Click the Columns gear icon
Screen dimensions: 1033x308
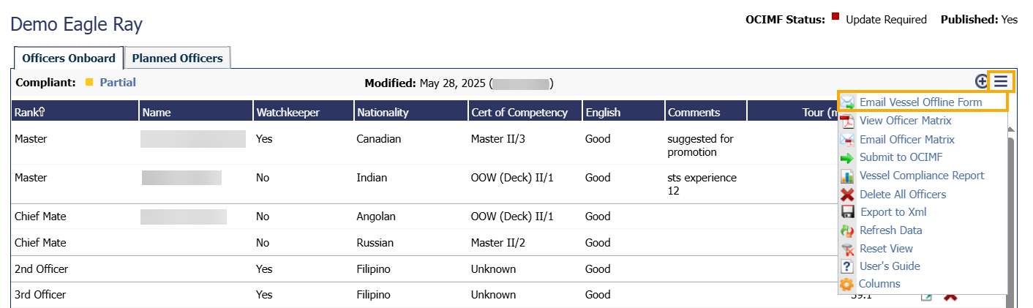pyautogui.click(x=847, y=284)
